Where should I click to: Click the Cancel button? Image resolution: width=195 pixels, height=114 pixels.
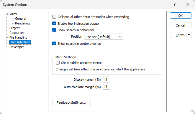pos(181,25)
